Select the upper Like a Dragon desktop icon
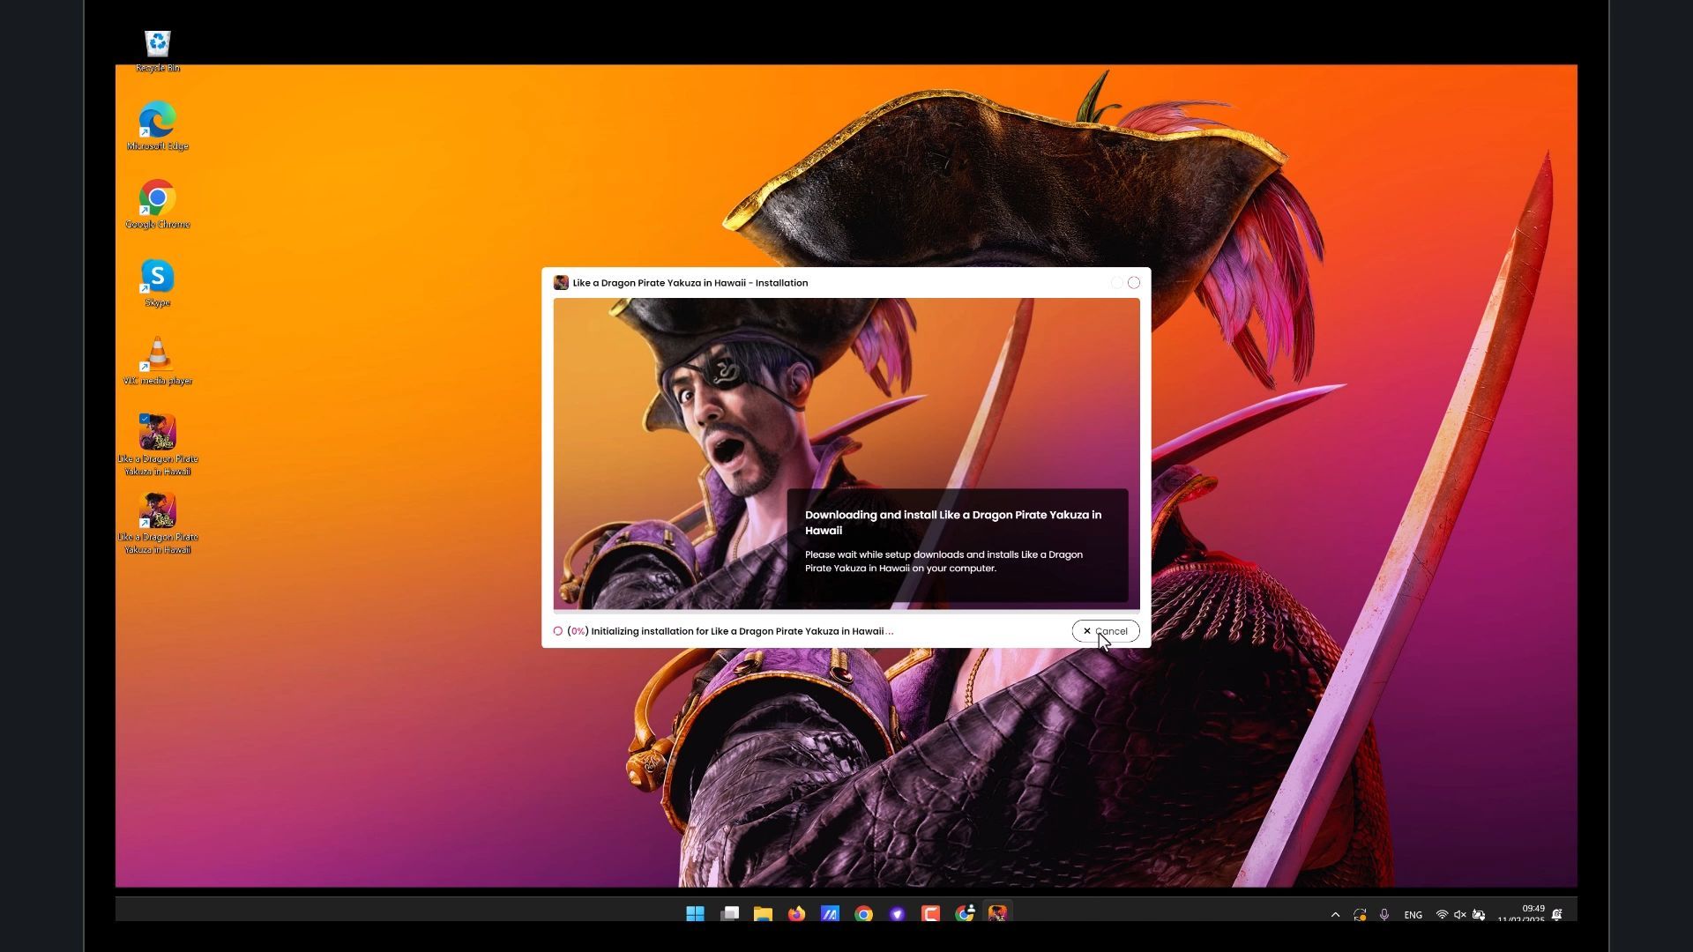Screen dimensions: 1693x952 157,445
